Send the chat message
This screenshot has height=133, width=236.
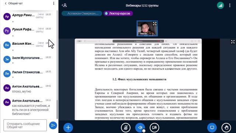click(53, 125)
